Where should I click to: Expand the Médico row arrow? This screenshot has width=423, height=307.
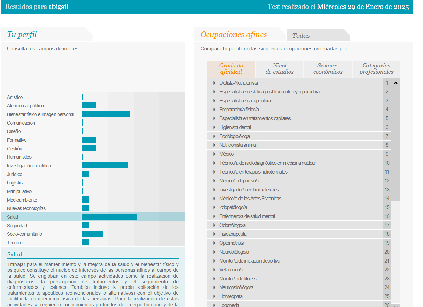[214, 154]
